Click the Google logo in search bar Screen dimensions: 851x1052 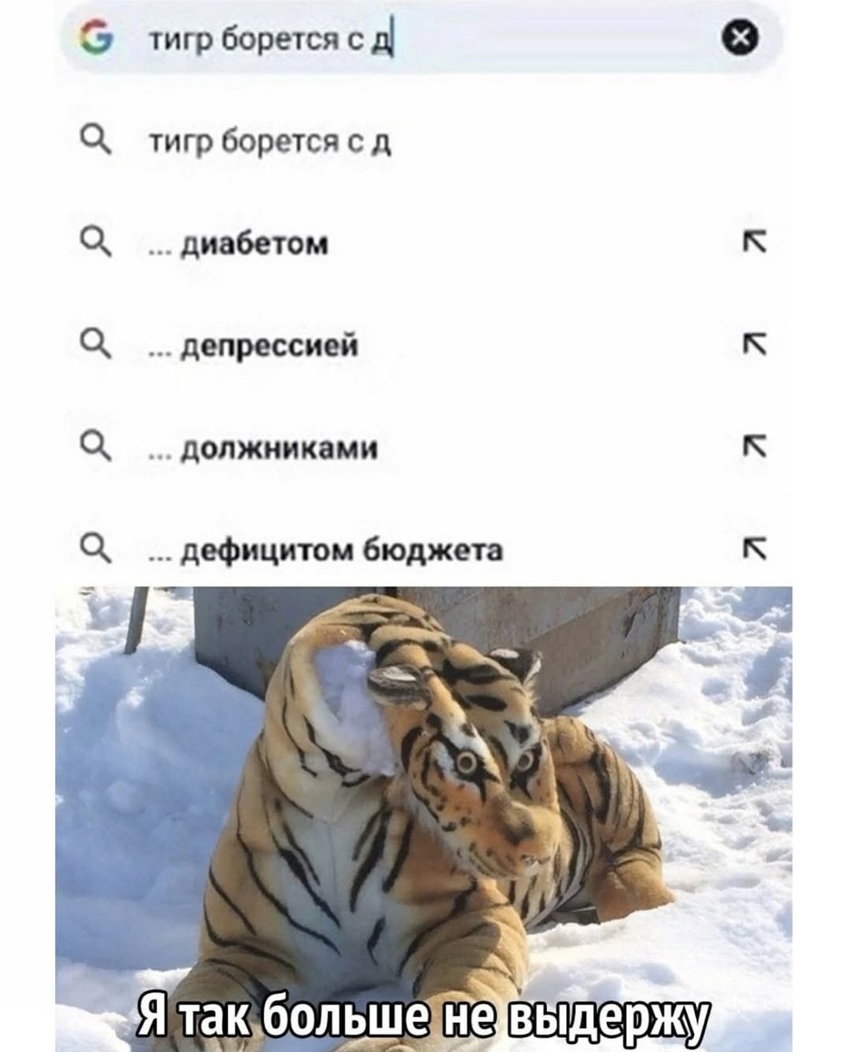point(89,39)
